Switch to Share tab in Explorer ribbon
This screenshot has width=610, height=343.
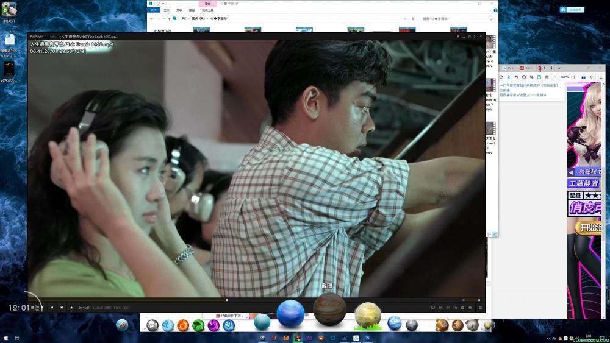(x=179, y=10)
